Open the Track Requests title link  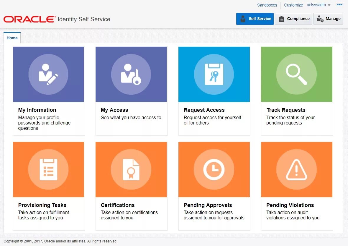pos(286,110)
